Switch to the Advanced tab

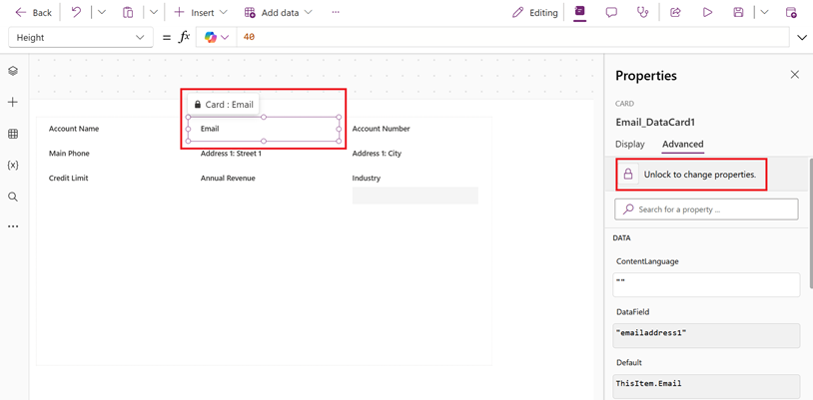click(x=683, y=144)
